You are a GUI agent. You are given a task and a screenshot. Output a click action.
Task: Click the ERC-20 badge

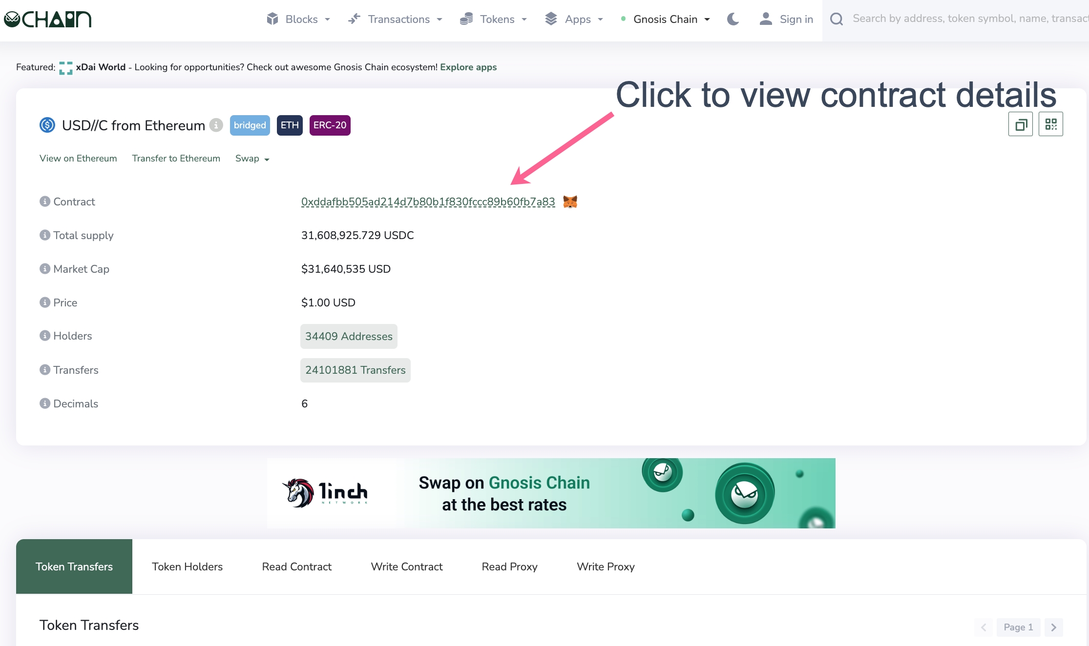330,125
